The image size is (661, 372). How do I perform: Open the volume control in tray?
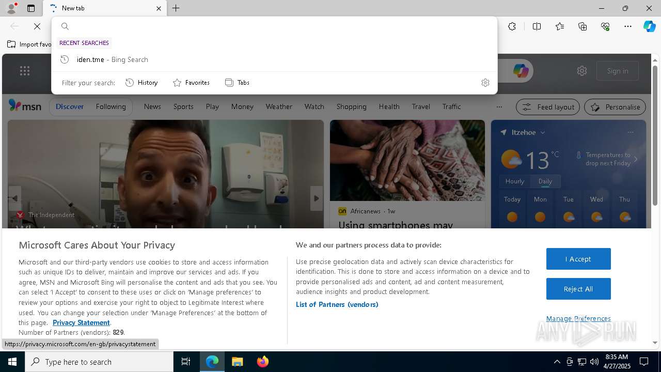click(594, 362)
